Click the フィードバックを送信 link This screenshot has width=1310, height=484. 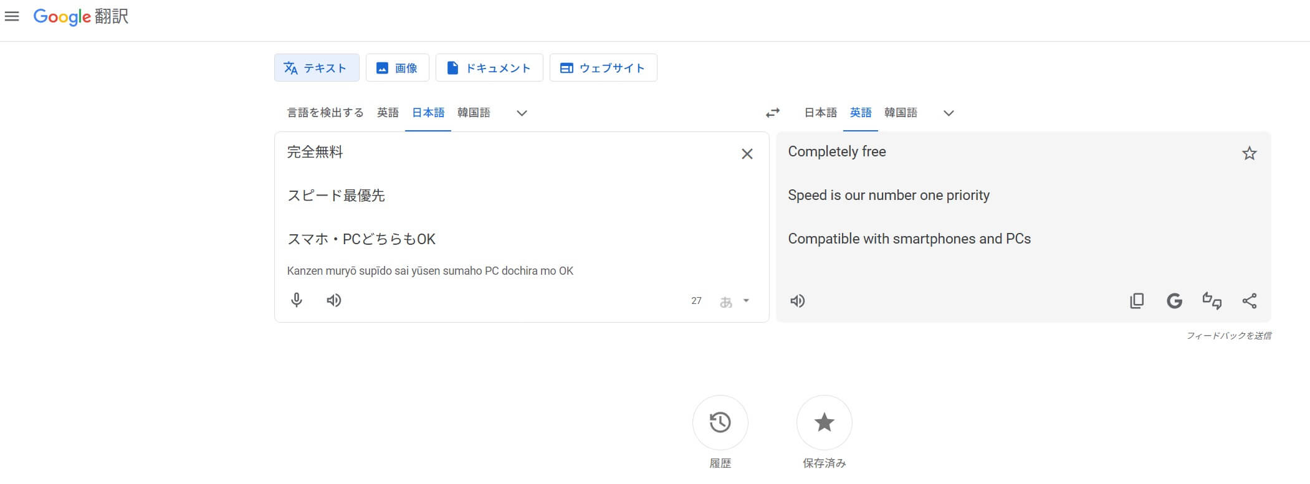click(1228, 336)
